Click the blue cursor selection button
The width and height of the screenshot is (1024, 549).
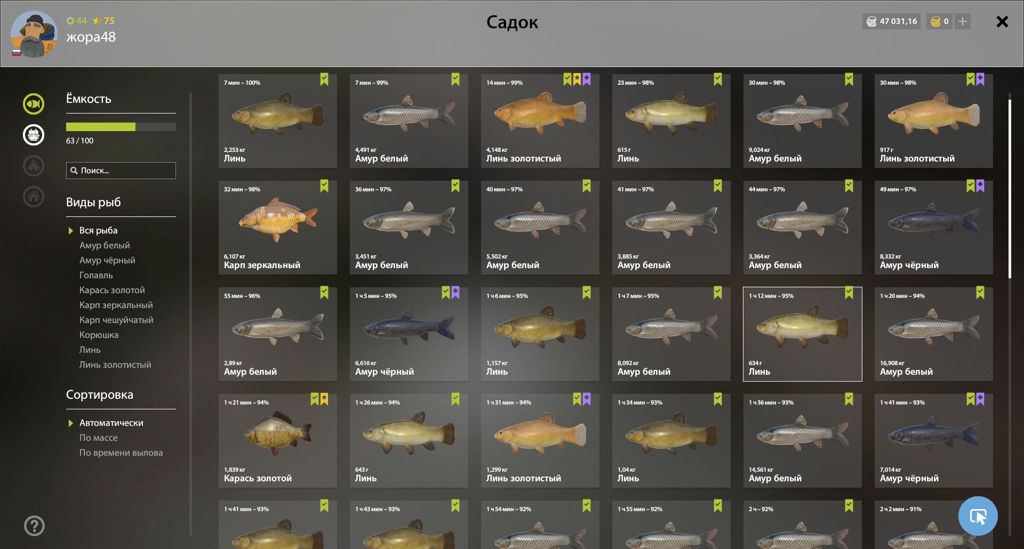[978, 516]
